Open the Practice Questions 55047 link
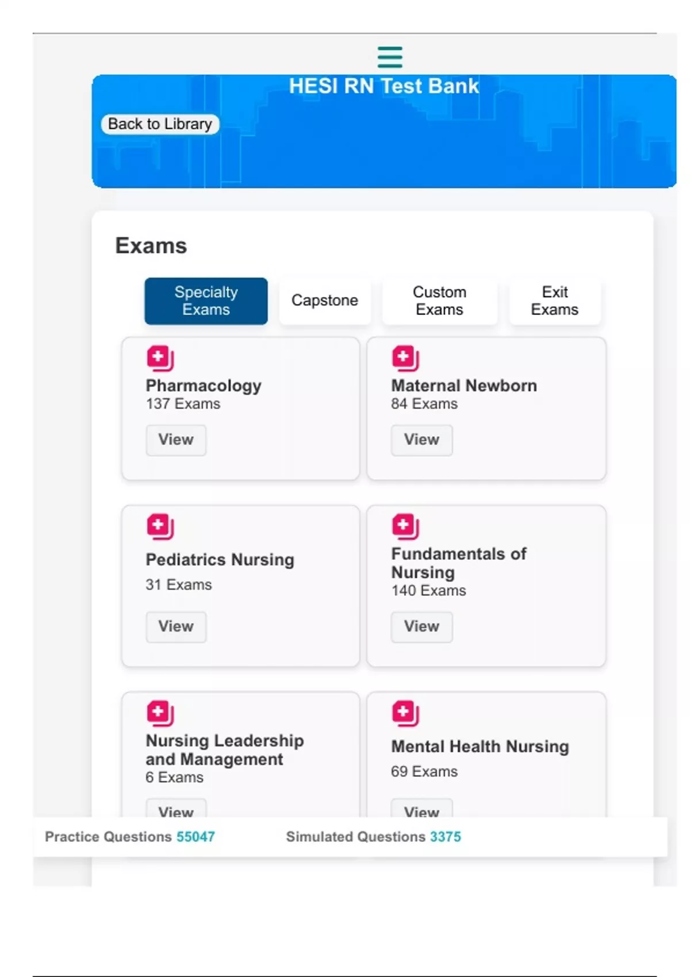 (x=195, y=837)
